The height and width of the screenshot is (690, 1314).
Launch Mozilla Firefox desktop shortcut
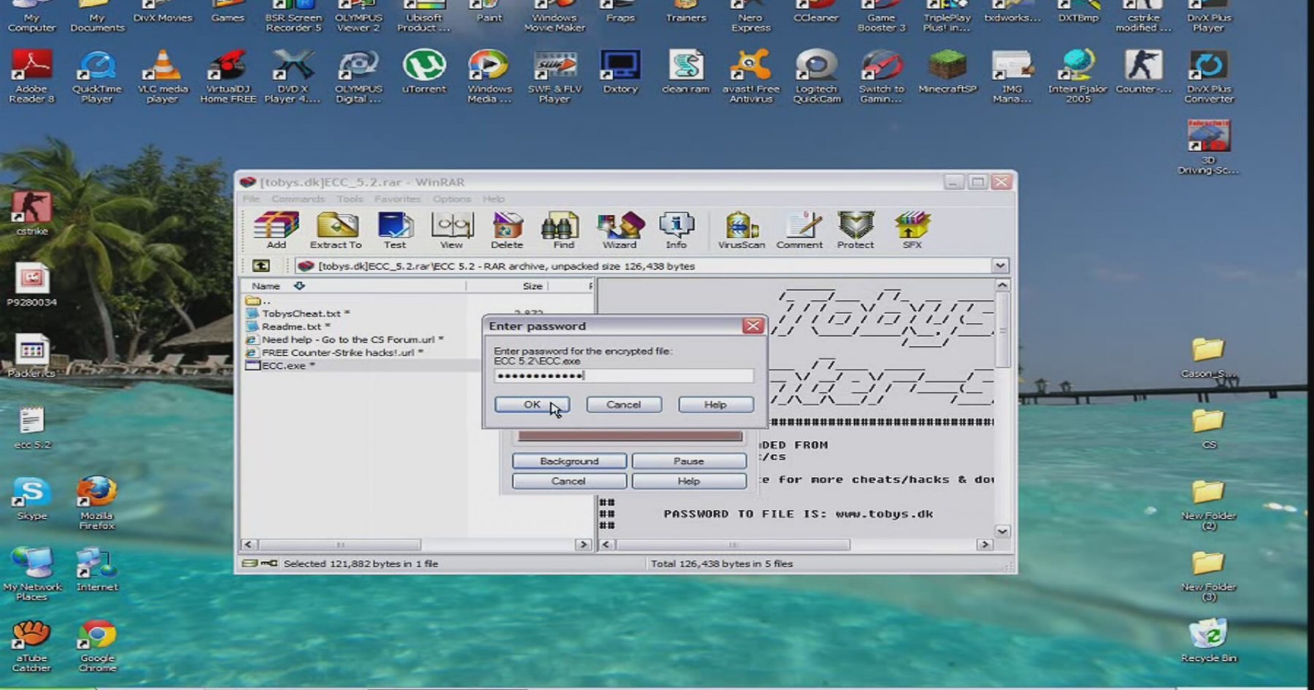point(97,502)
